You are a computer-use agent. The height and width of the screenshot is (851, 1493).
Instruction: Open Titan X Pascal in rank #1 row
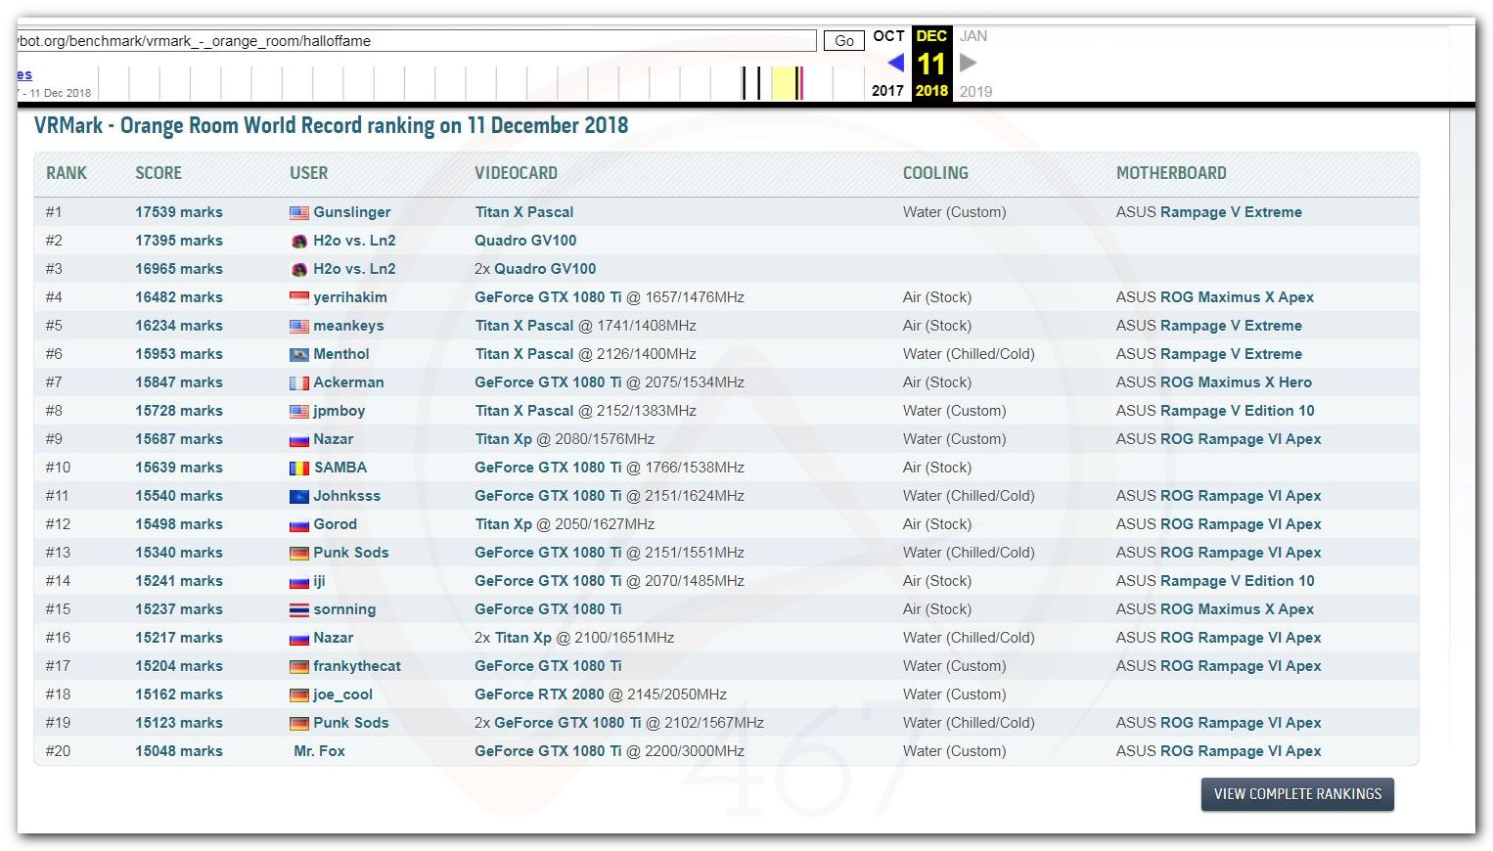tap(524, 212)
